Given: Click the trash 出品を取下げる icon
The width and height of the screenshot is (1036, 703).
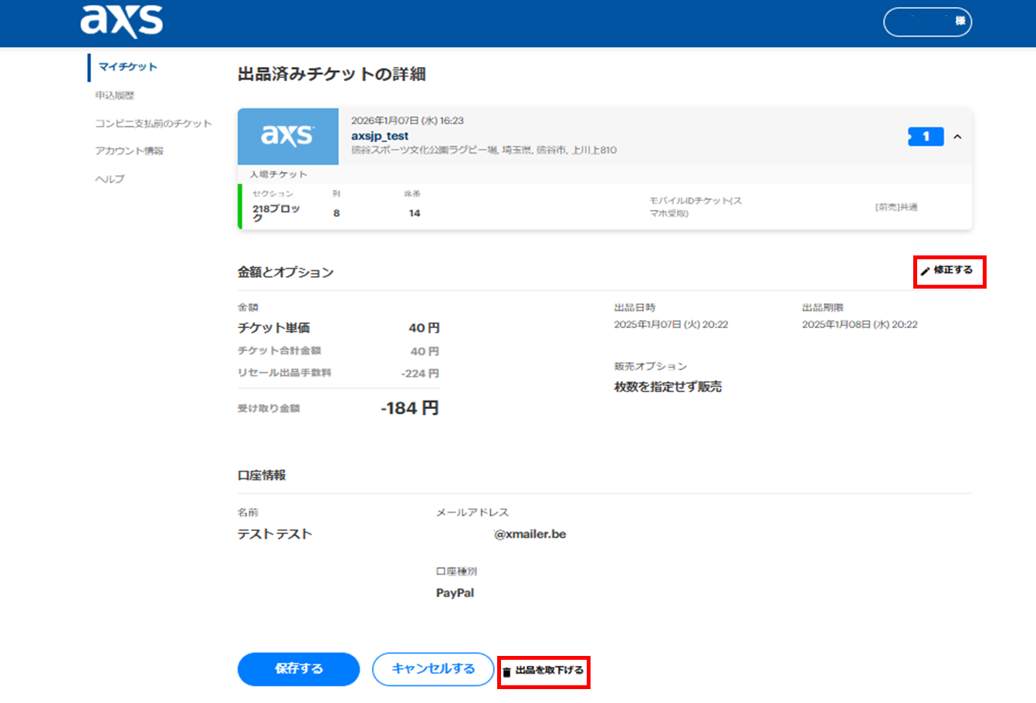Looking at the screenshot, I should [506, 671].
